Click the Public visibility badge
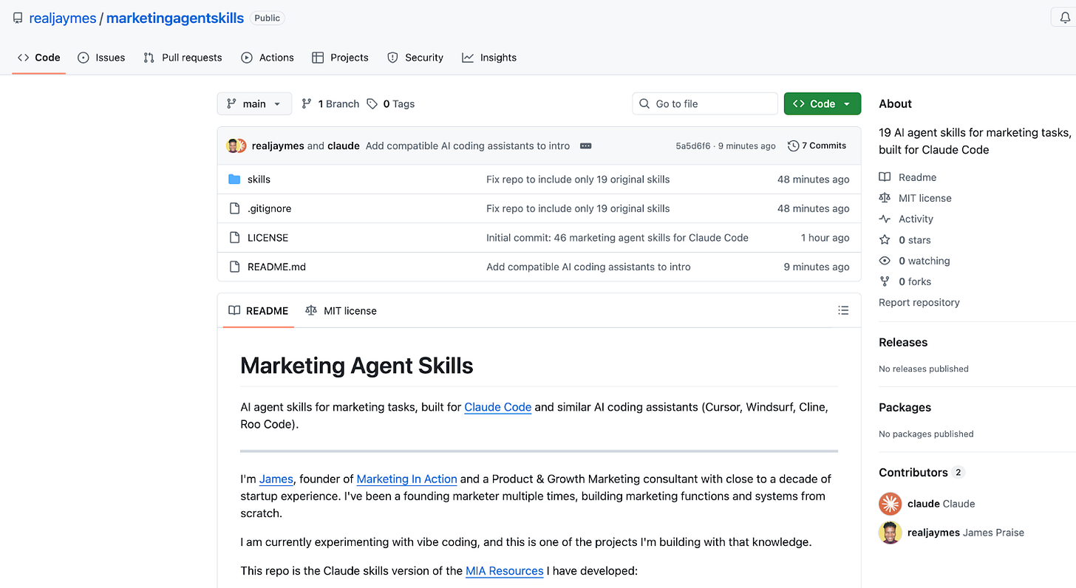Image resolution: width=1076 pixels, height=588 pixels. [x=268, y=18]
